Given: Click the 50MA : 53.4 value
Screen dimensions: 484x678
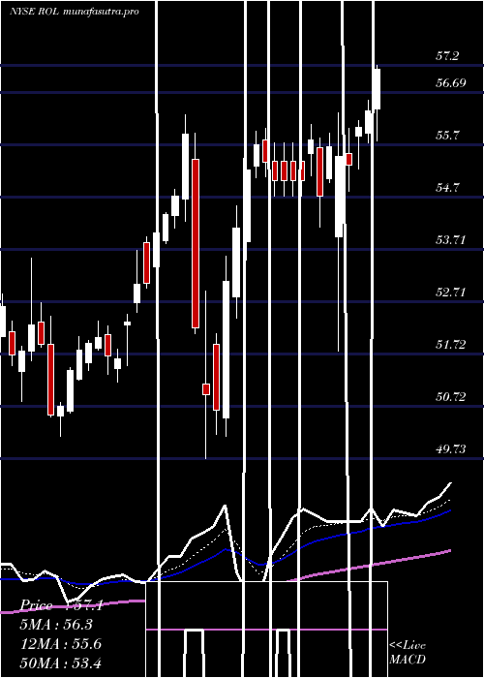Looking at the screenshot, I should [x=61, y=663].
